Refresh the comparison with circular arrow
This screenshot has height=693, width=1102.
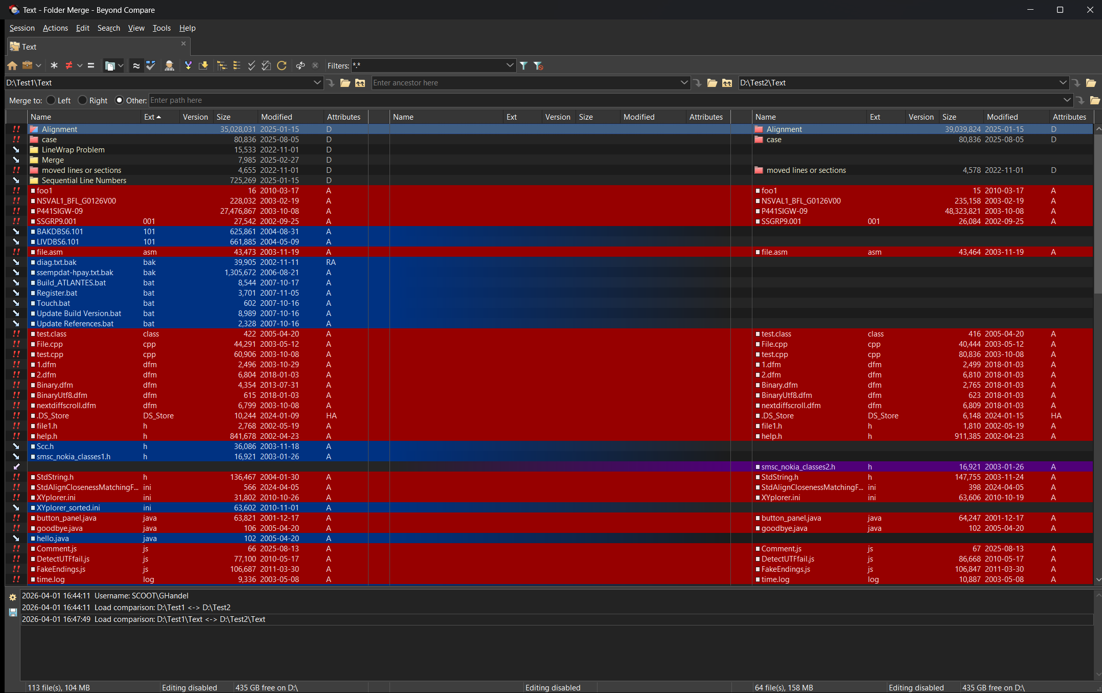click(282, 65)
